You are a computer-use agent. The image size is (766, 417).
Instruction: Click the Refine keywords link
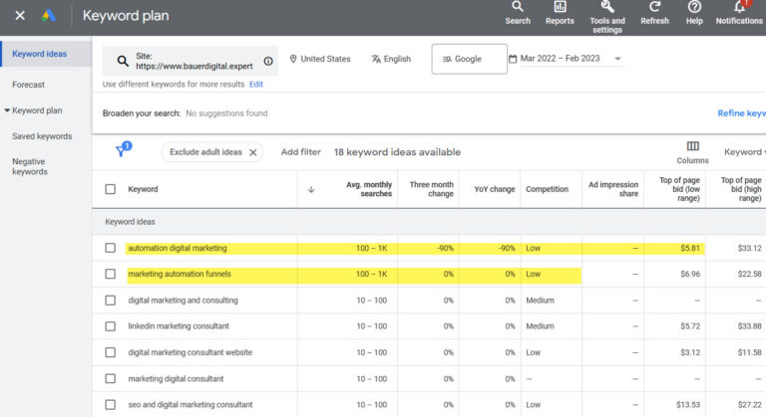pos(741,113)
